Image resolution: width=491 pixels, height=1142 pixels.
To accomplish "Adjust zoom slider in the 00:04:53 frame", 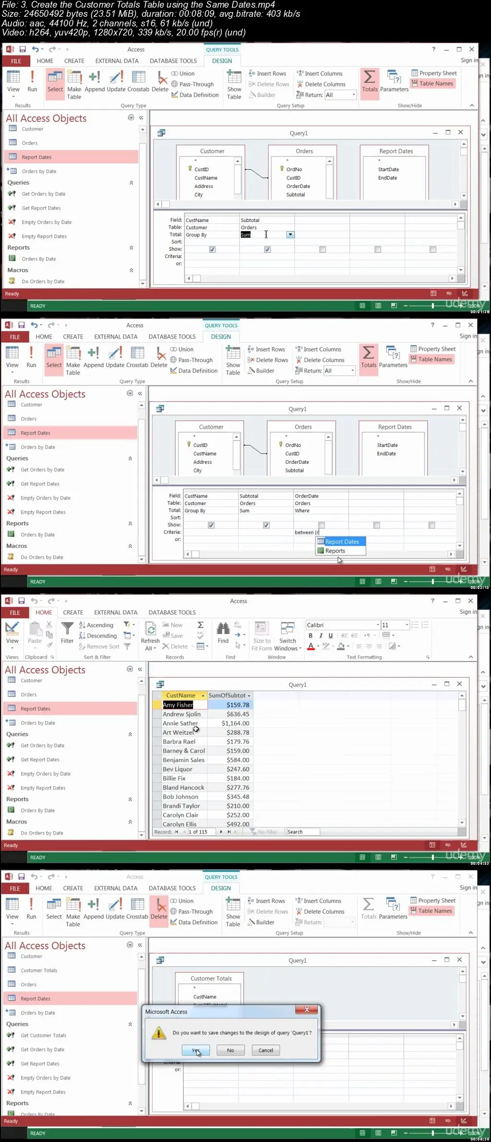I will point(433,858).
